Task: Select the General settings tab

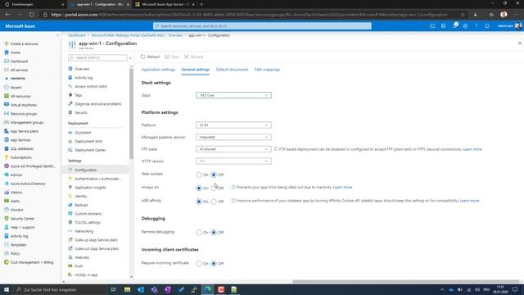Action: (196, 70)
